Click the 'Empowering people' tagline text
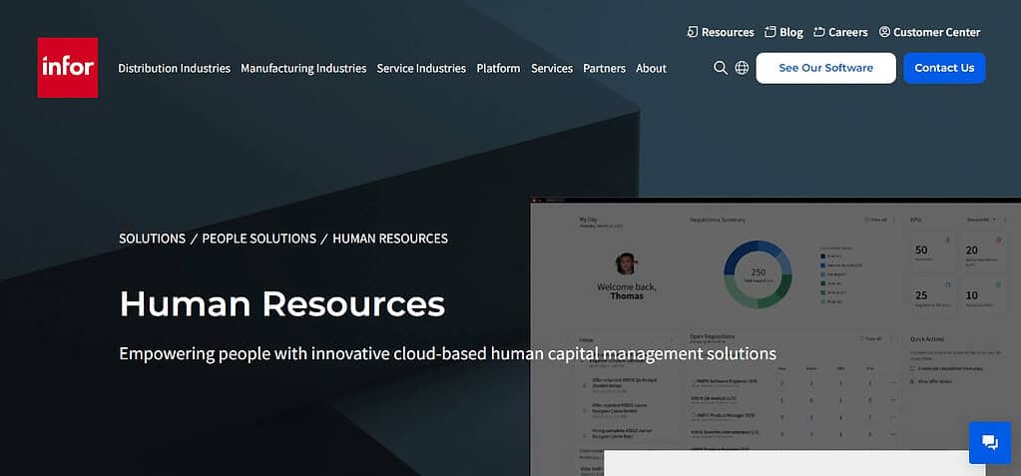Image resolution: width=1021 pixels, height=476 pixels. click(x=447, y=353)
